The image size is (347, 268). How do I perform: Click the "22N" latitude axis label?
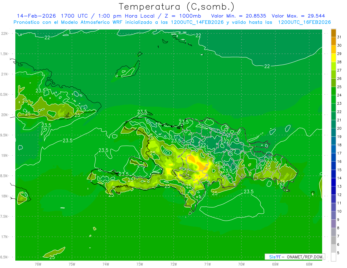5,34
